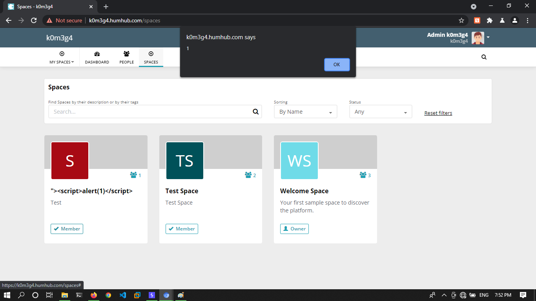Click the Admin k0m3g4 username text
The height and width of the screenshot is (301, 536).
(447, 35)
